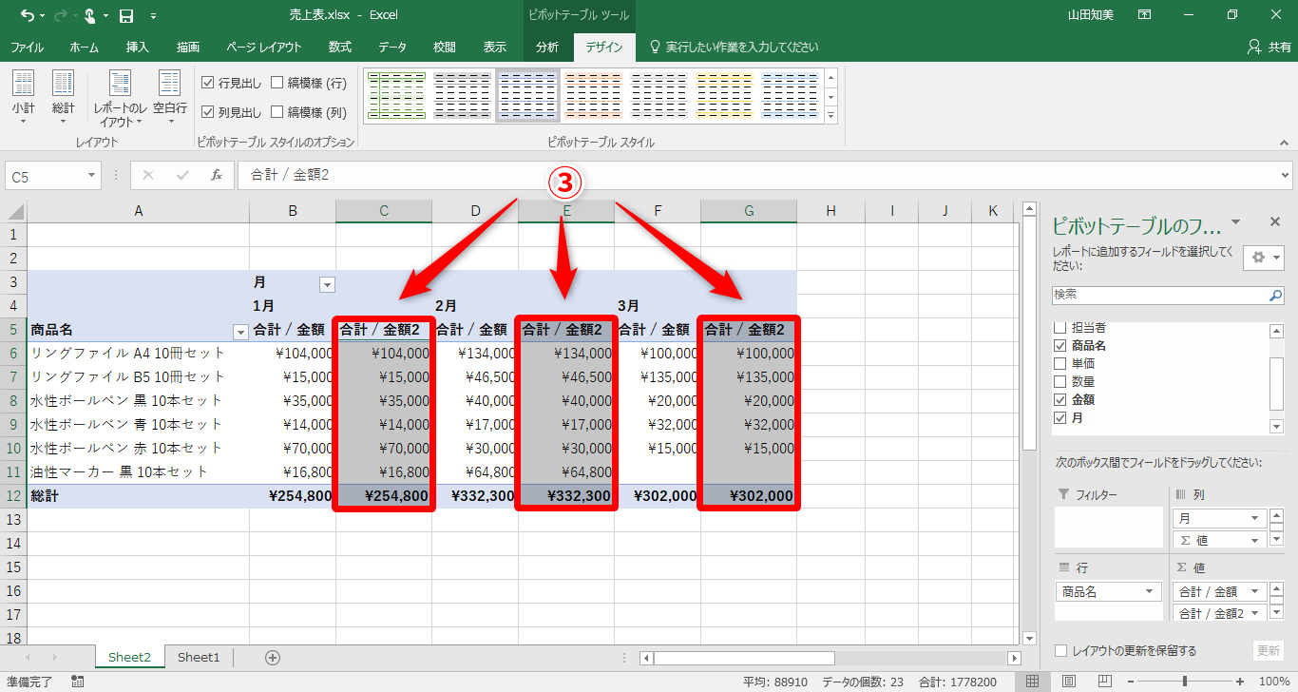The height and width of the screenshot is (692, 1298).
Task: Enable レイアウトの更新を保留する checkbox
Action: pyautogui.click(x=1061, y=651)
